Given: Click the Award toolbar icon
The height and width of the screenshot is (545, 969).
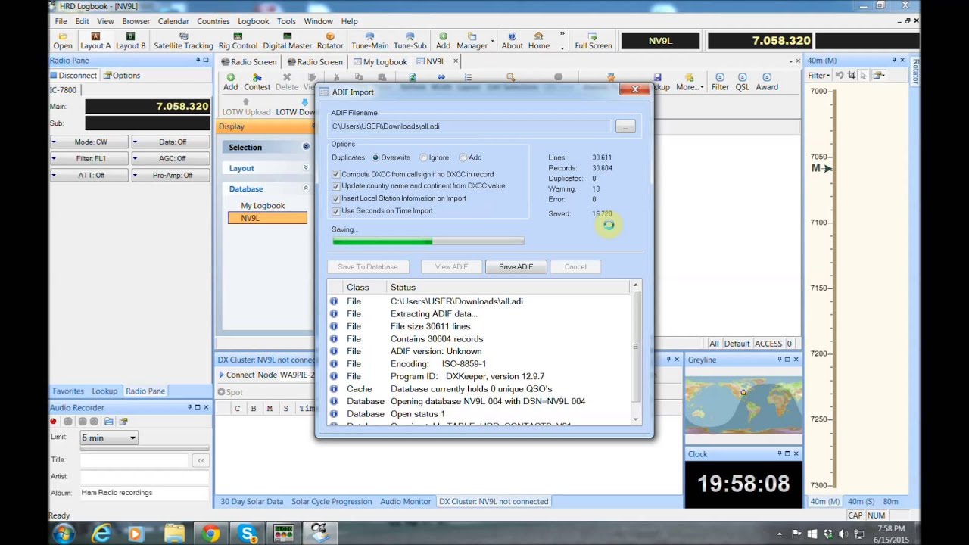Looking at the screenshot, I should click(x=767, y=82).
